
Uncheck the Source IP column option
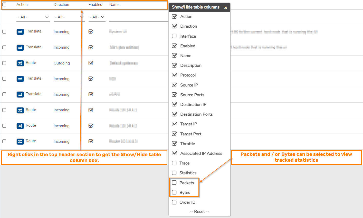pos(175,85)
